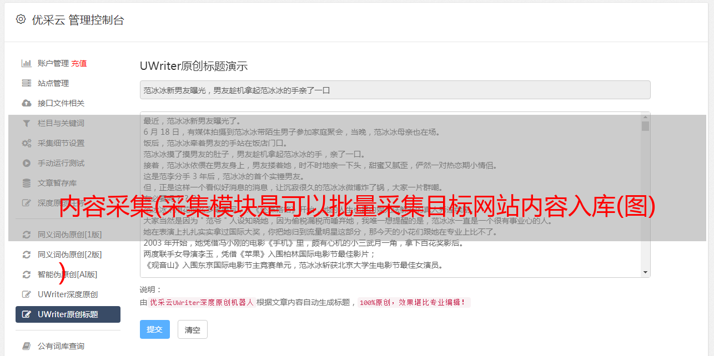Click the red 充值 link
This screenshot has width=714, height=356.
point(79,63)
